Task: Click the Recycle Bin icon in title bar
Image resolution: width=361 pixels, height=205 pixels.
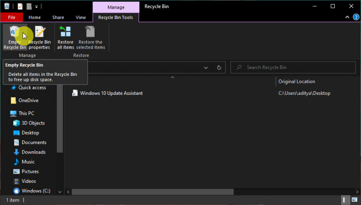Action: pos(7,6)
